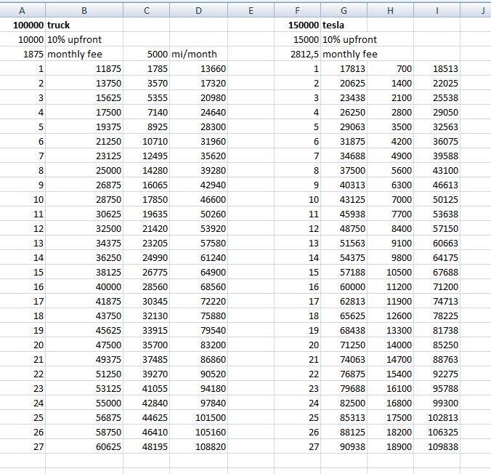Select cell with value 18513
491x474 pixels.
pos(437,68)
